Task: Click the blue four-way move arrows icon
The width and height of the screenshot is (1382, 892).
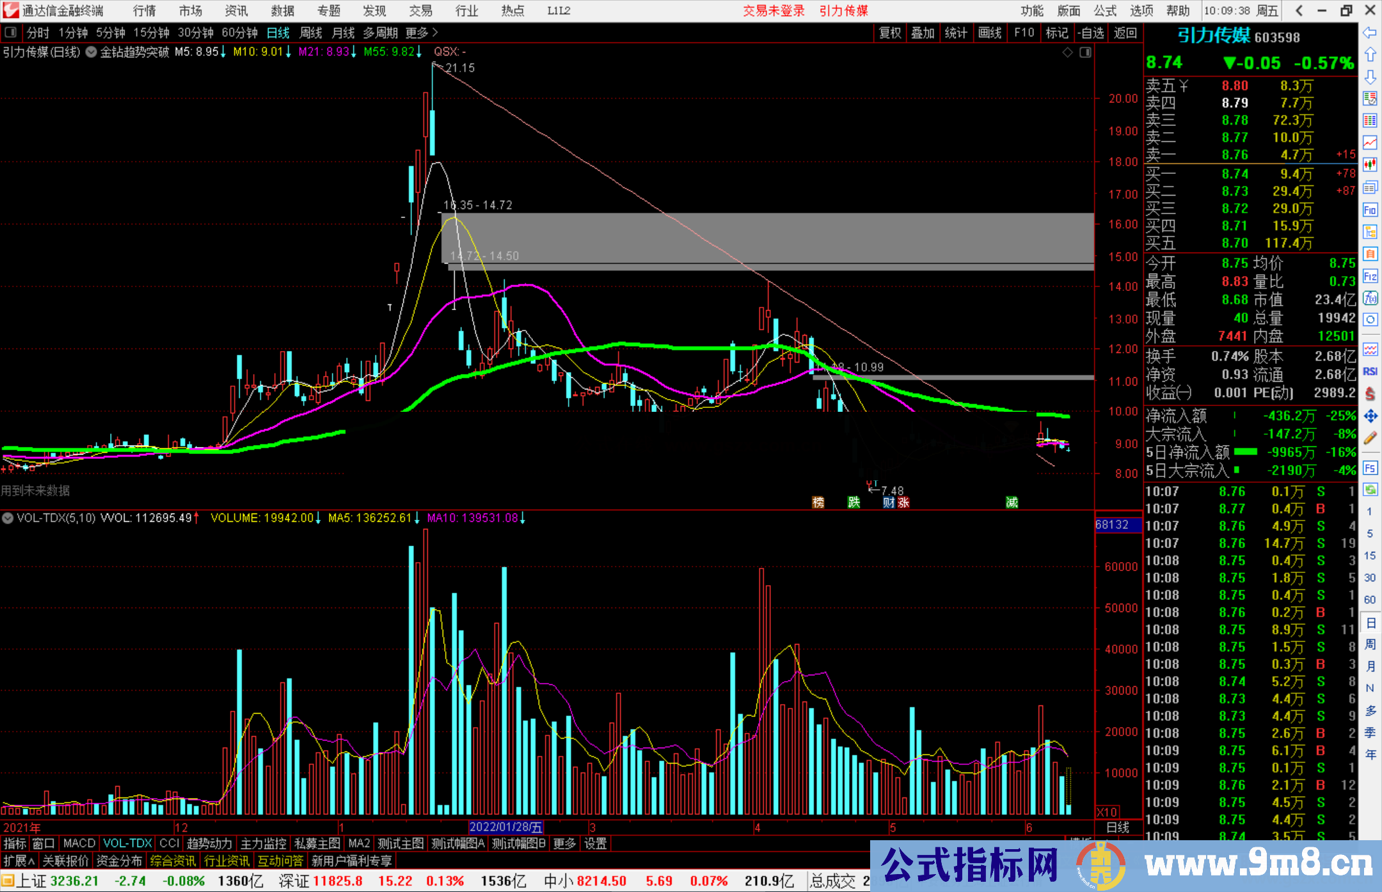Action: pos(1370,416)
